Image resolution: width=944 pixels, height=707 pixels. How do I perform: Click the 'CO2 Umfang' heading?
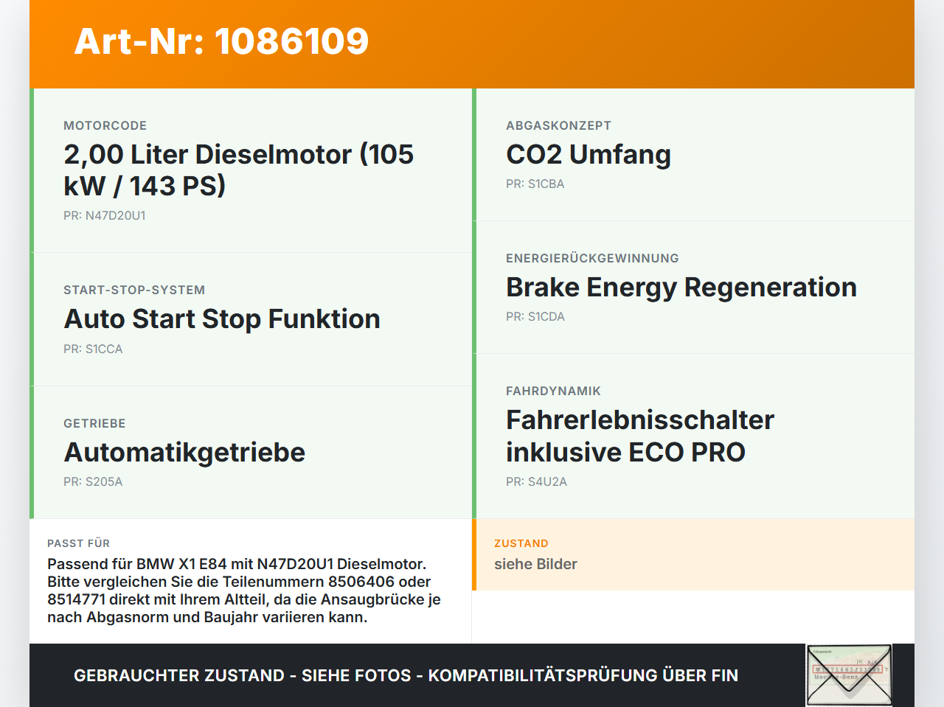[x=589, y=154]
